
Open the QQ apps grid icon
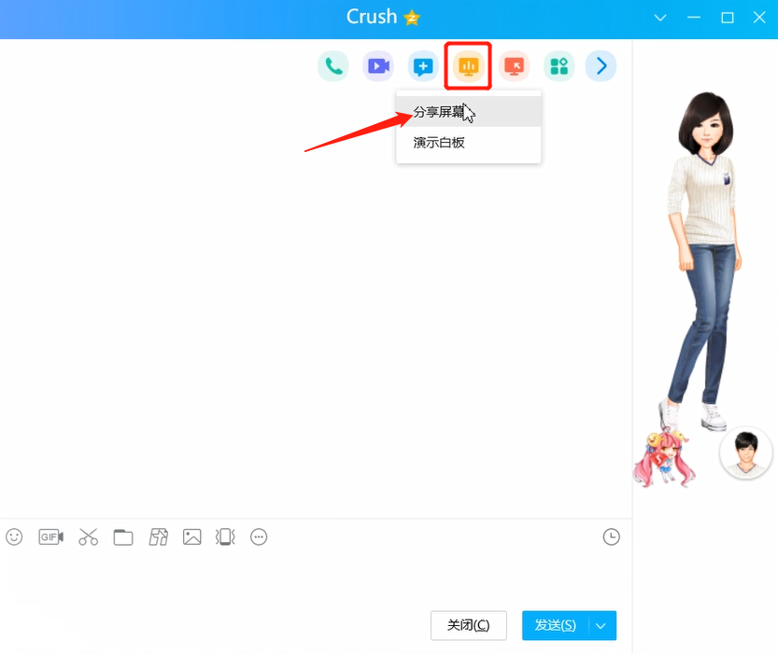(x=558, y=65)
